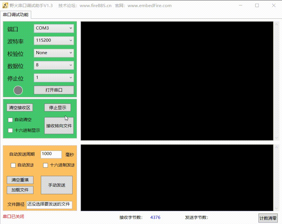This screenshot has width=282, height=224.
Task: Open the parity 校验位 None dropdown
Action: (54, 53)
